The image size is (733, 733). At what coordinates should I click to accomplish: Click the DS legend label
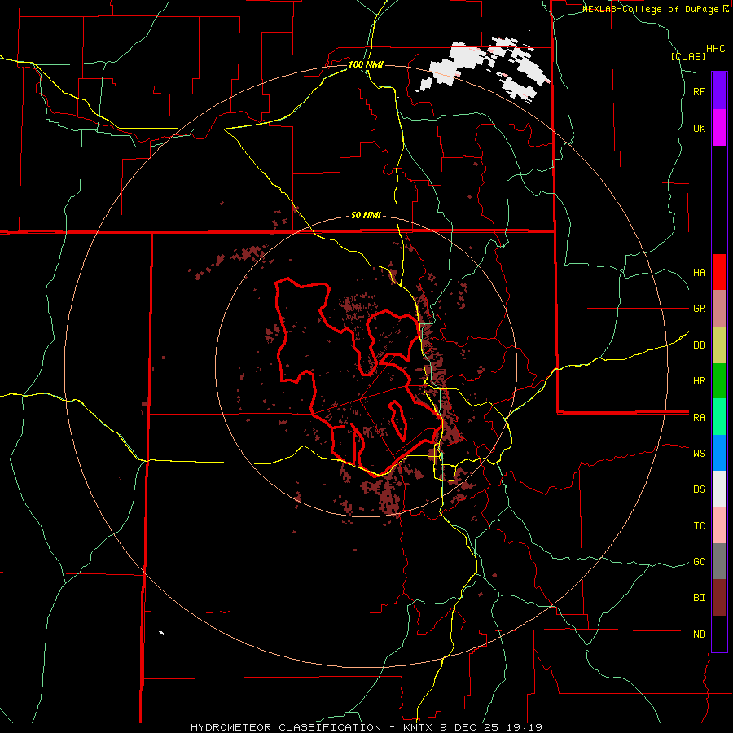(699, 489)
